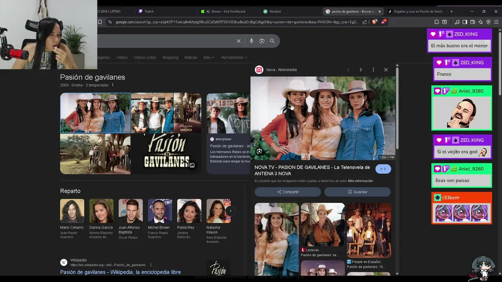Open the Brave Rewards triangle icon
This screenshot has width=502, height=282.
point(383,22)
